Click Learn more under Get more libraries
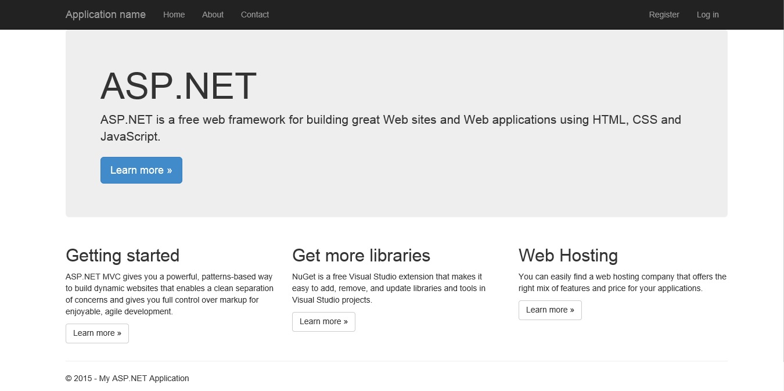The image size is (784, 391). (323, 321)
